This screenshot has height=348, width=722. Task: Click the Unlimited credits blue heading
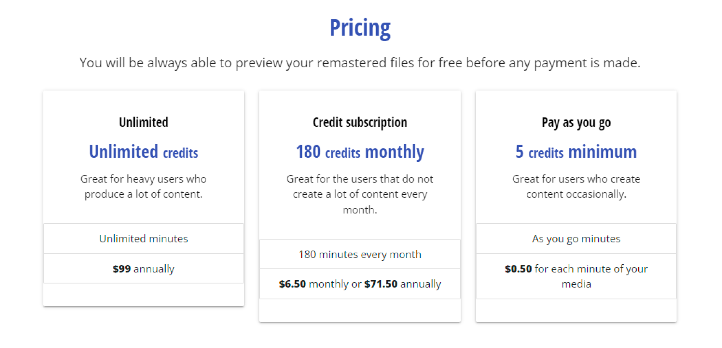click(x=143, y=152)
